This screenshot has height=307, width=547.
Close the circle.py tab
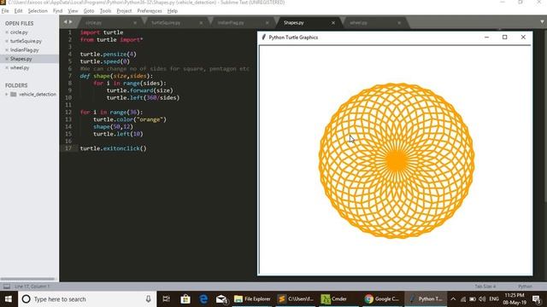[135, 23]
